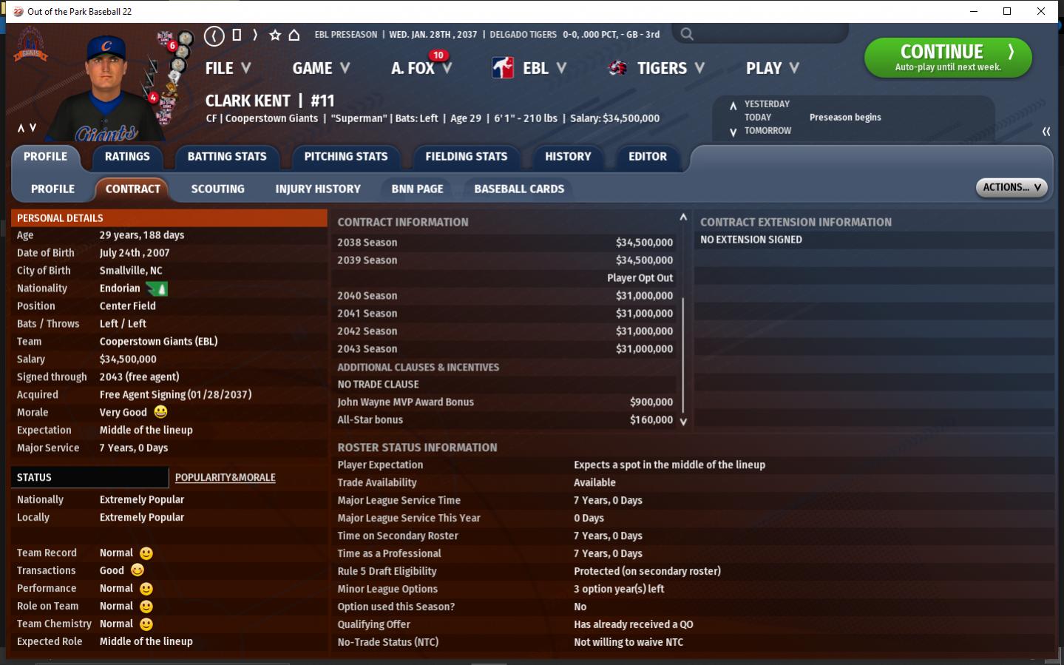The image size is (1064, 665).
Task: Click the Cooperstown Giants team logo
Action: (30, 45)
